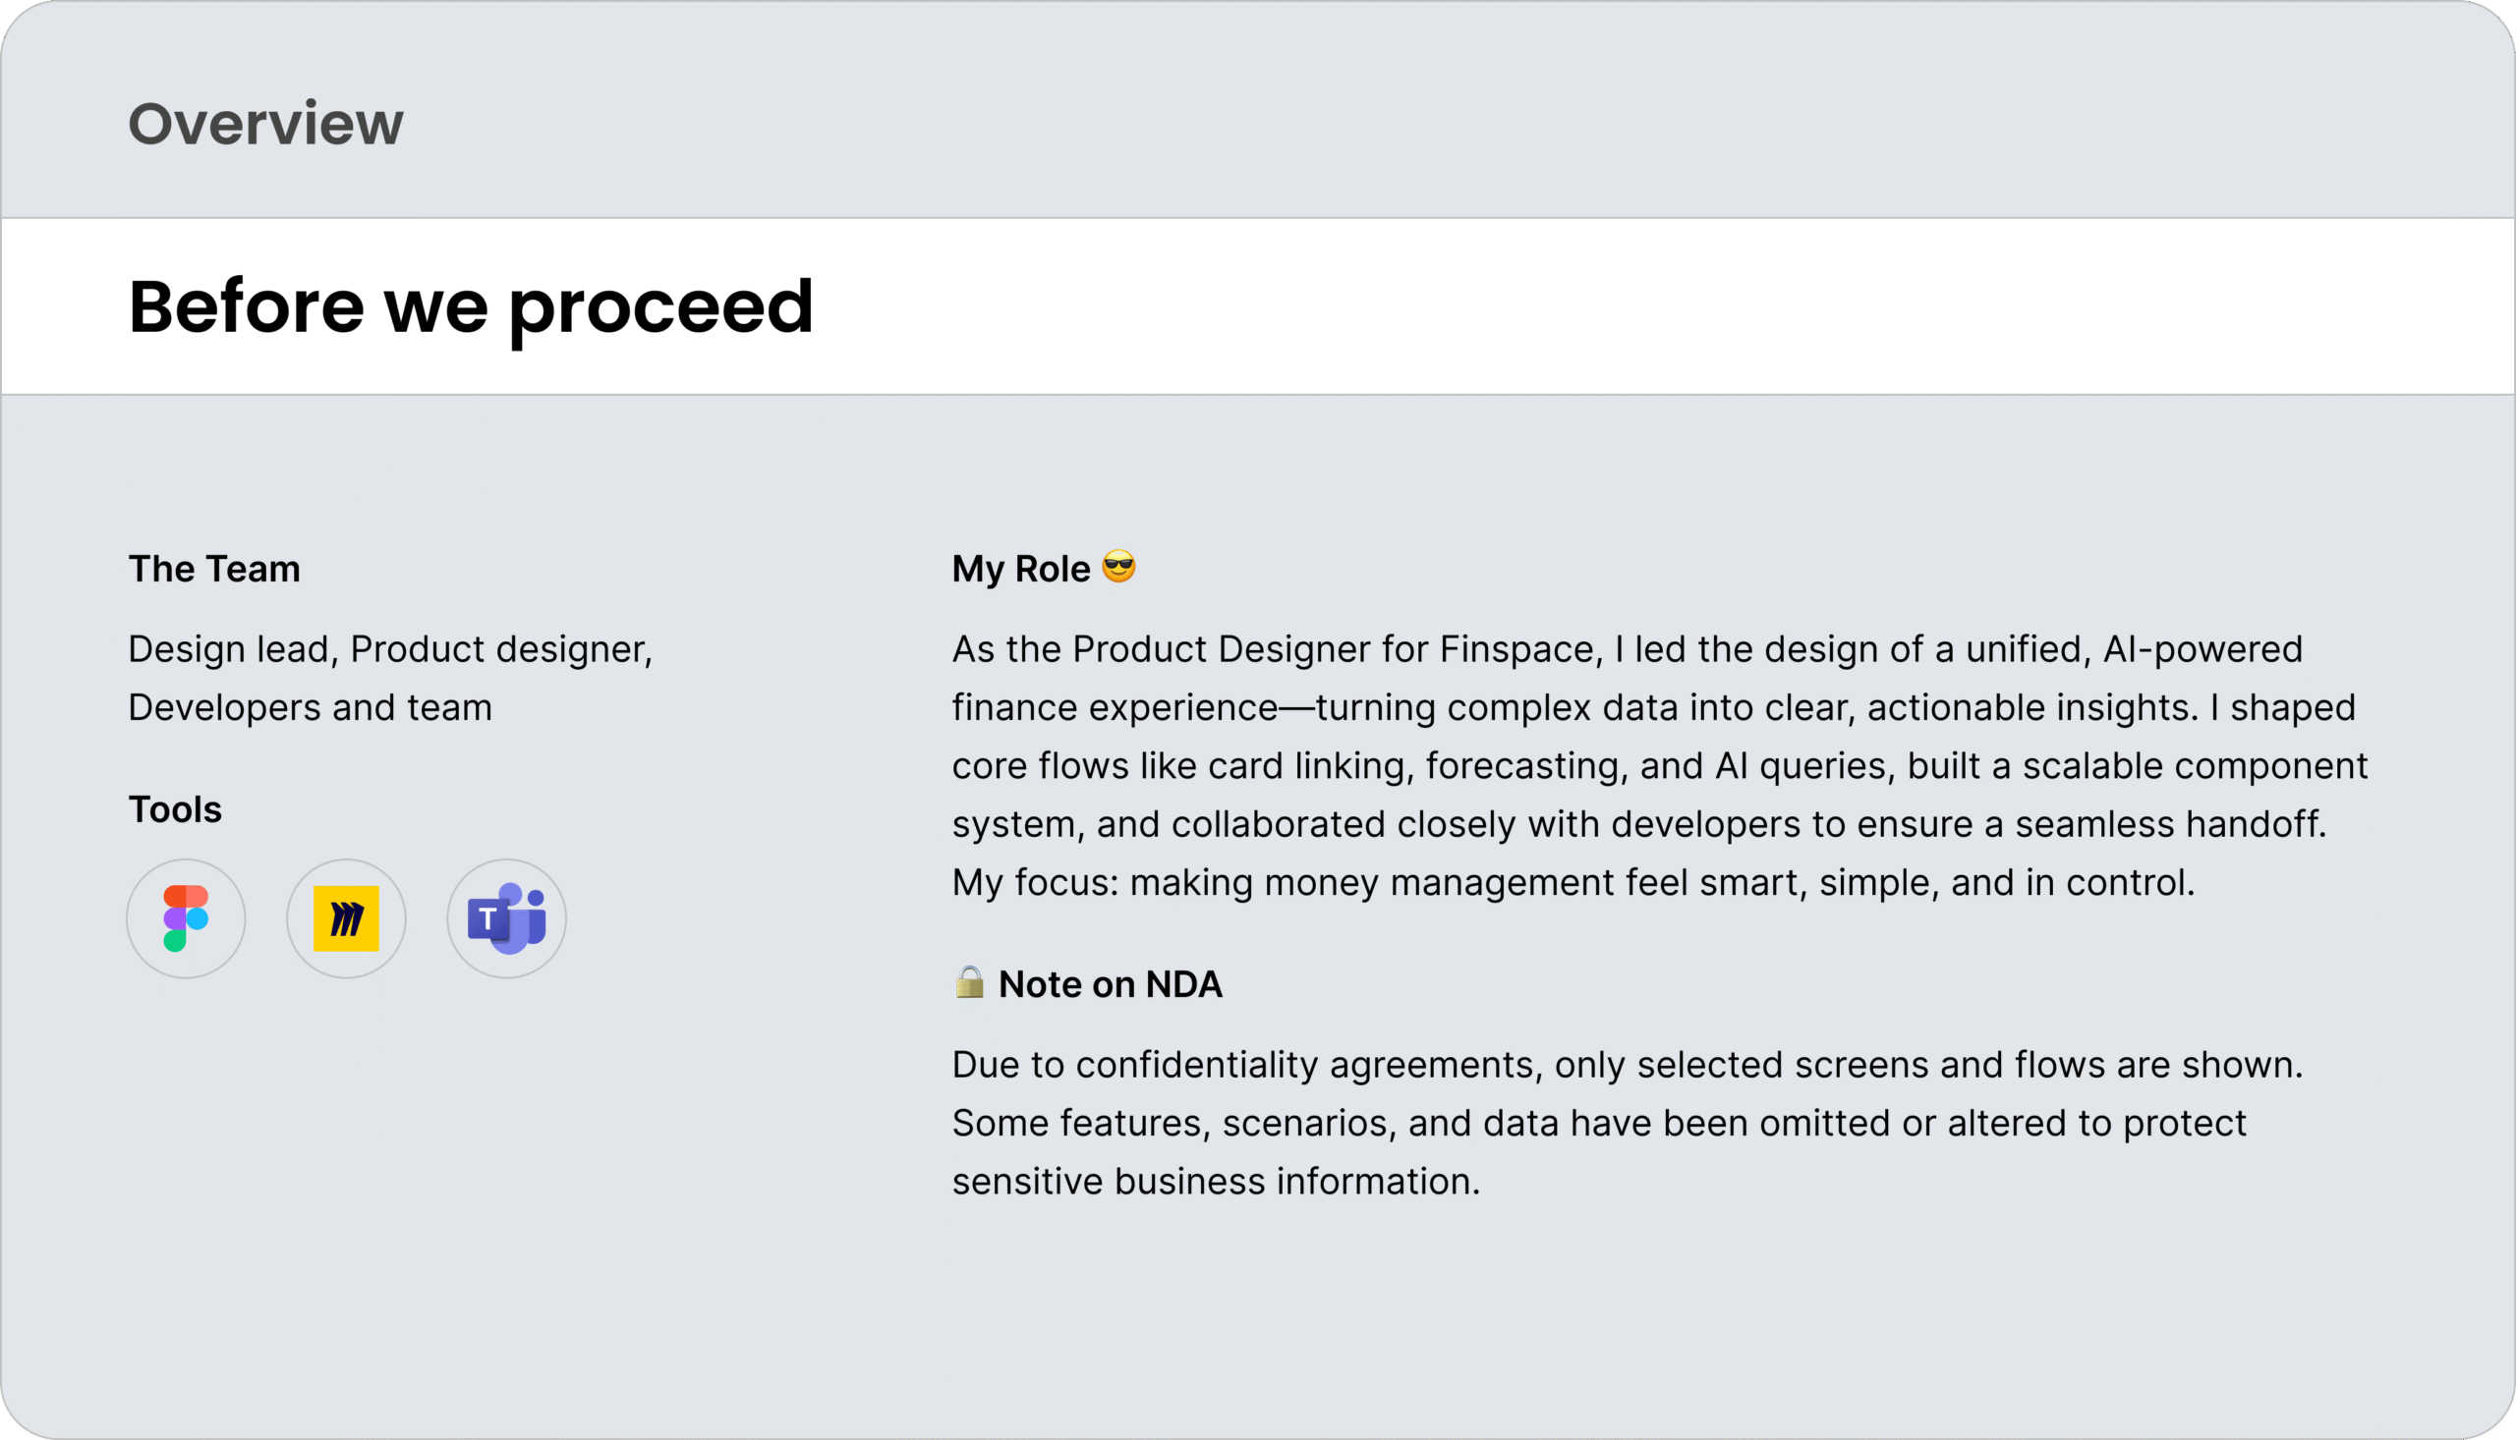Click the line mentioning a seamless handoff
Viewport: 2516px width, 1440px height.
pyautogui.click(x=1639, y=825)
